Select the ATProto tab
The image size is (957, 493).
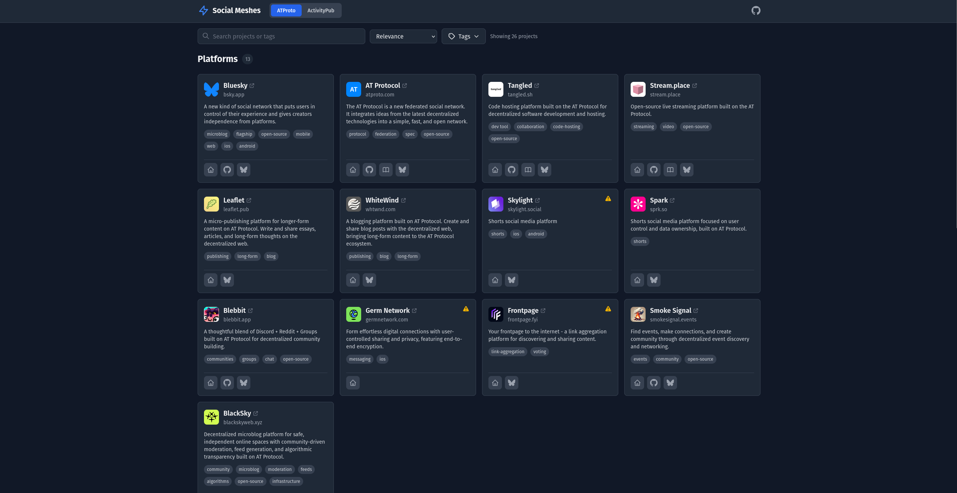(x=286, y=10)
